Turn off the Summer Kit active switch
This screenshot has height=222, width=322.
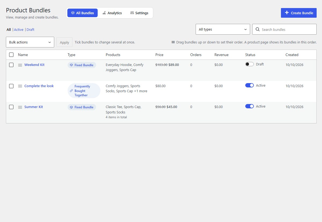(250, 106)
